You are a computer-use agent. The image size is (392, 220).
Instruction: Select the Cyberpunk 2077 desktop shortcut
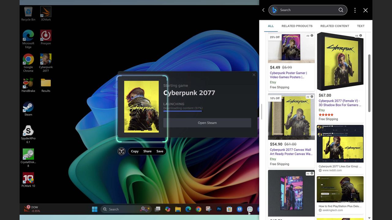point(46,63)
